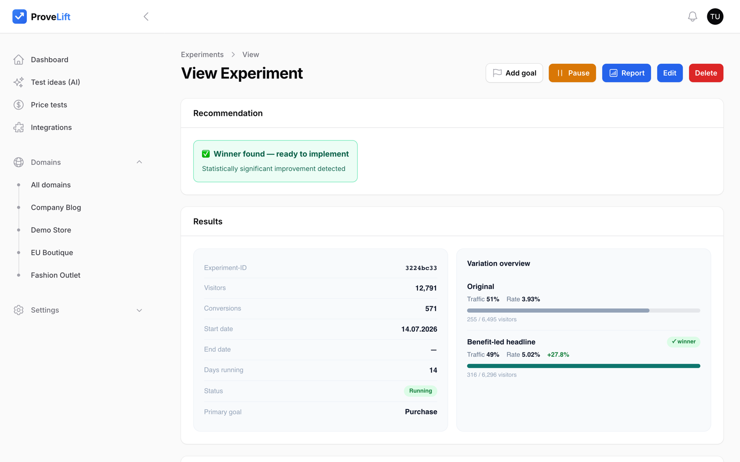This screenshot has width=740, height=462.
Task: Select Demo Store domain
Action: point(51,230)
